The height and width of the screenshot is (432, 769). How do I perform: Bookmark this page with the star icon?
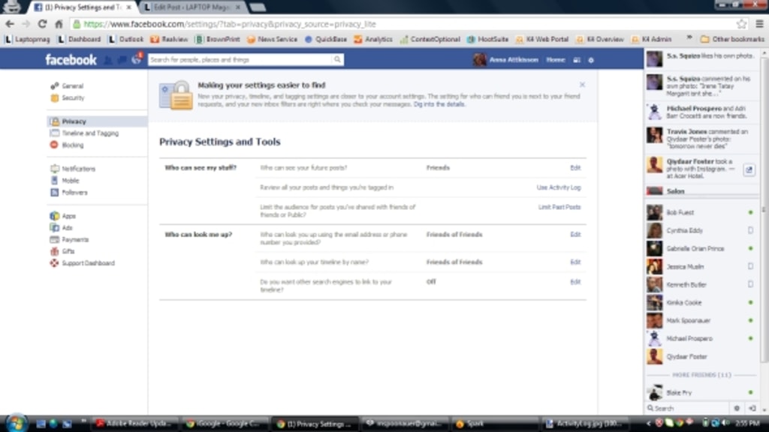click(742, 24)
